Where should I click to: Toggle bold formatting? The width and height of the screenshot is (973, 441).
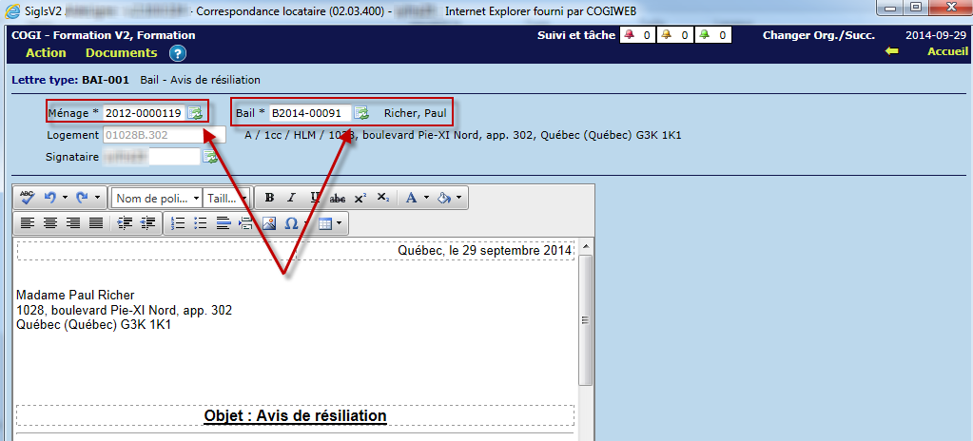tap(269, 198)
